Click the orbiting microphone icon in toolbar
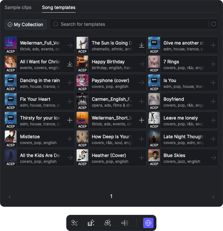223x231 pixels. pos(108,223)
